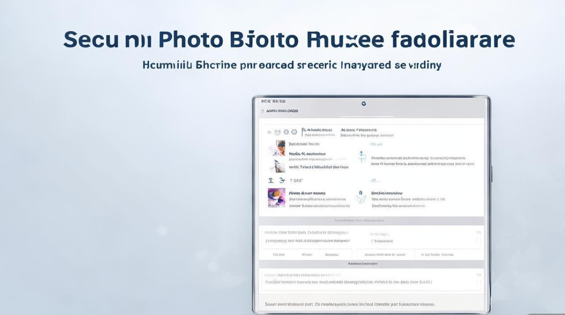Select the third tab in the left tab group

click(332, 255)
